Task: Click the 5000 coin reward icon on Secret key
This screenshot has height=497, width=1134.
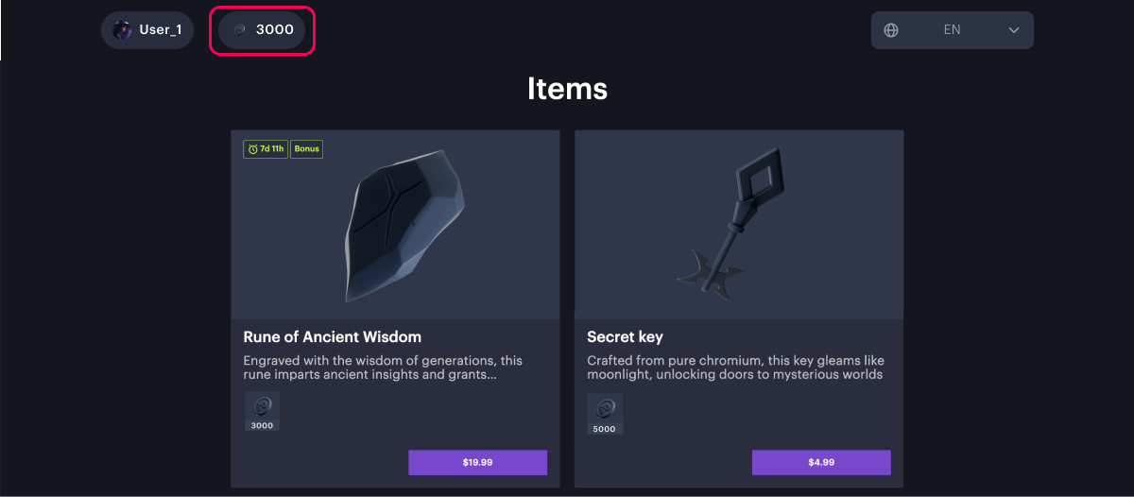Action: click(x=605, y=409)
